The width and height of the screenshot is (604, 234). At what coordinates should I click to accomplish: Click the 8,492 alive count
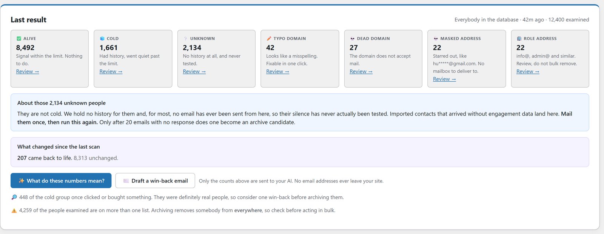(25, 48)
